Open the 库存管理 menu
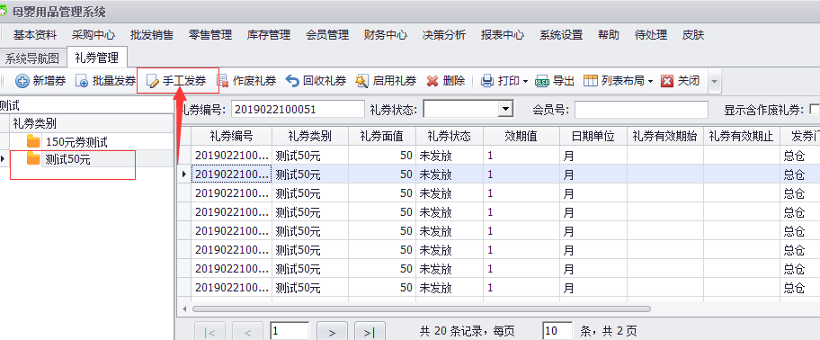Viewport: 820px width, 340px height. tap(269, 35)
